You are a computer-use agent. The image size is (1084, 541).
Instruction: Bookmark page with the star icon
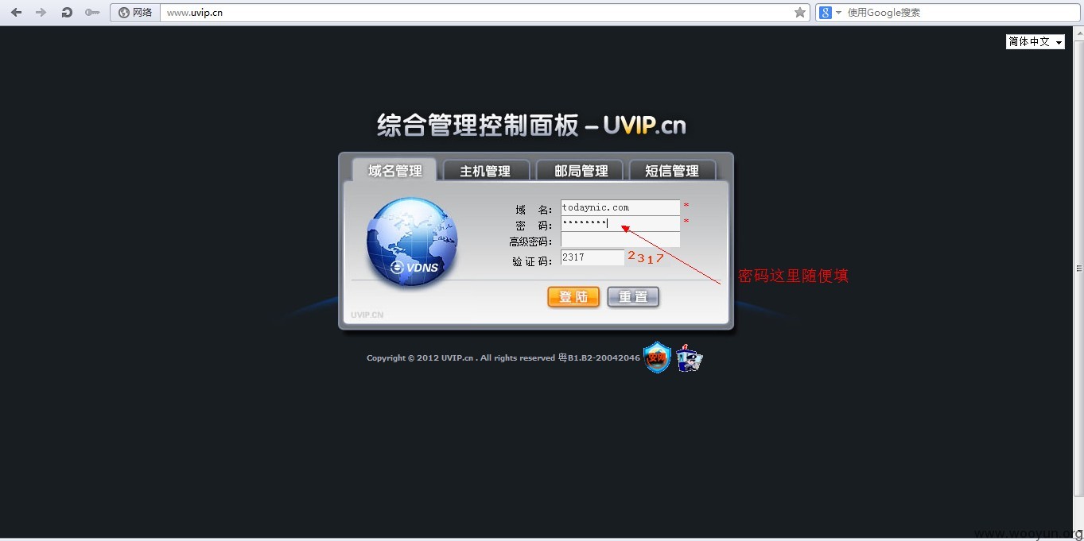[x=800, y=12]
